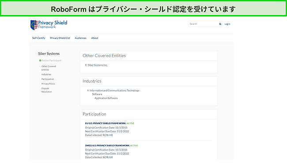Click the Siber Systems Inc. entity entry

click(98, 65)
